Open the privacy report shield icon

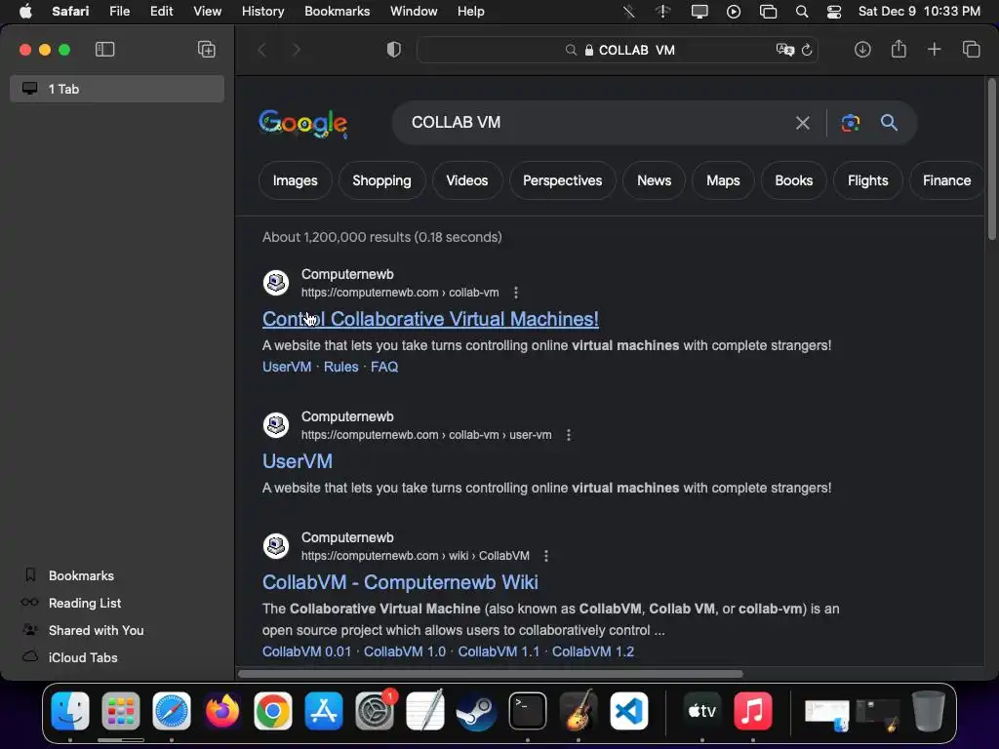(394, 50)
